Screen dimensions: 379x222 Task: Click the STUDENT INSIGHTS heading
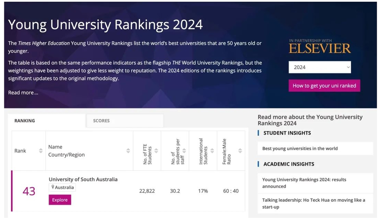coord(287,133)
